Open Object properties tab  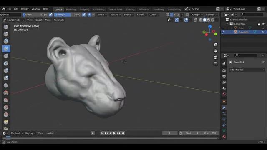pyautogui.click(x=224, y=102)
